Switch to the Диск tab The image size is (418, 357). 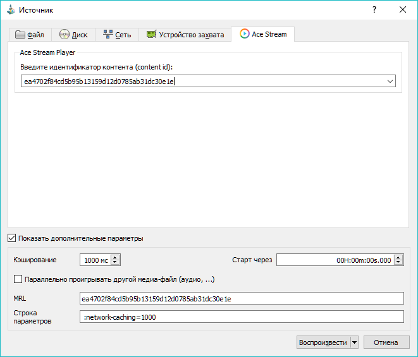pos(73,35)
